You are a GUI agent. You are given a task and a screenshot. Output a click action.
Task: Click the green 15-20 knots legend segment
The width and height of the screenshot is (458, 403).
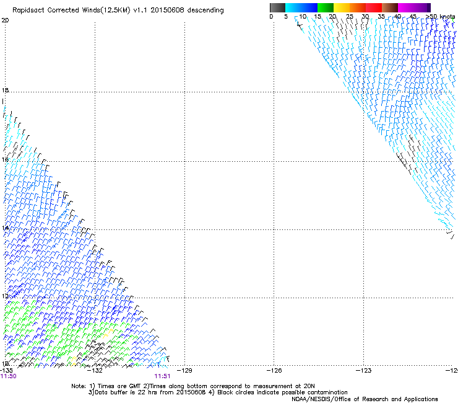pos(326,7)
